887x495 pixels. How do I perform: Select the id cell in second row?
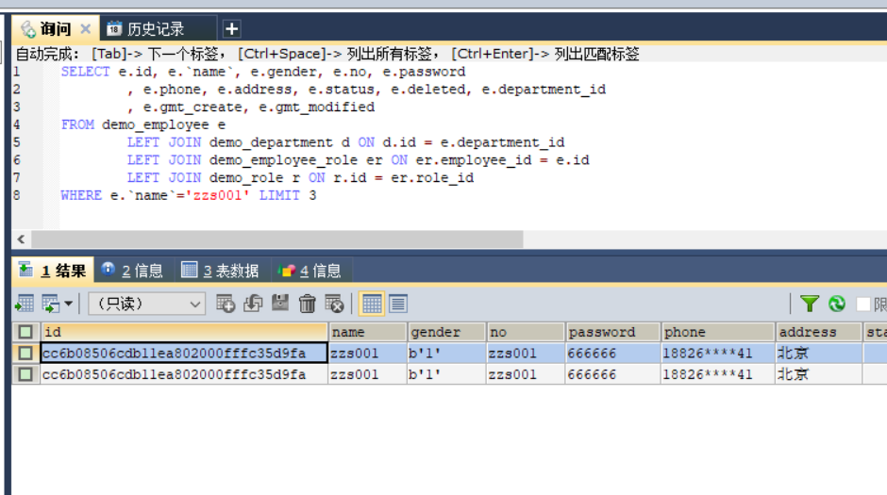(x=184, y=374)
